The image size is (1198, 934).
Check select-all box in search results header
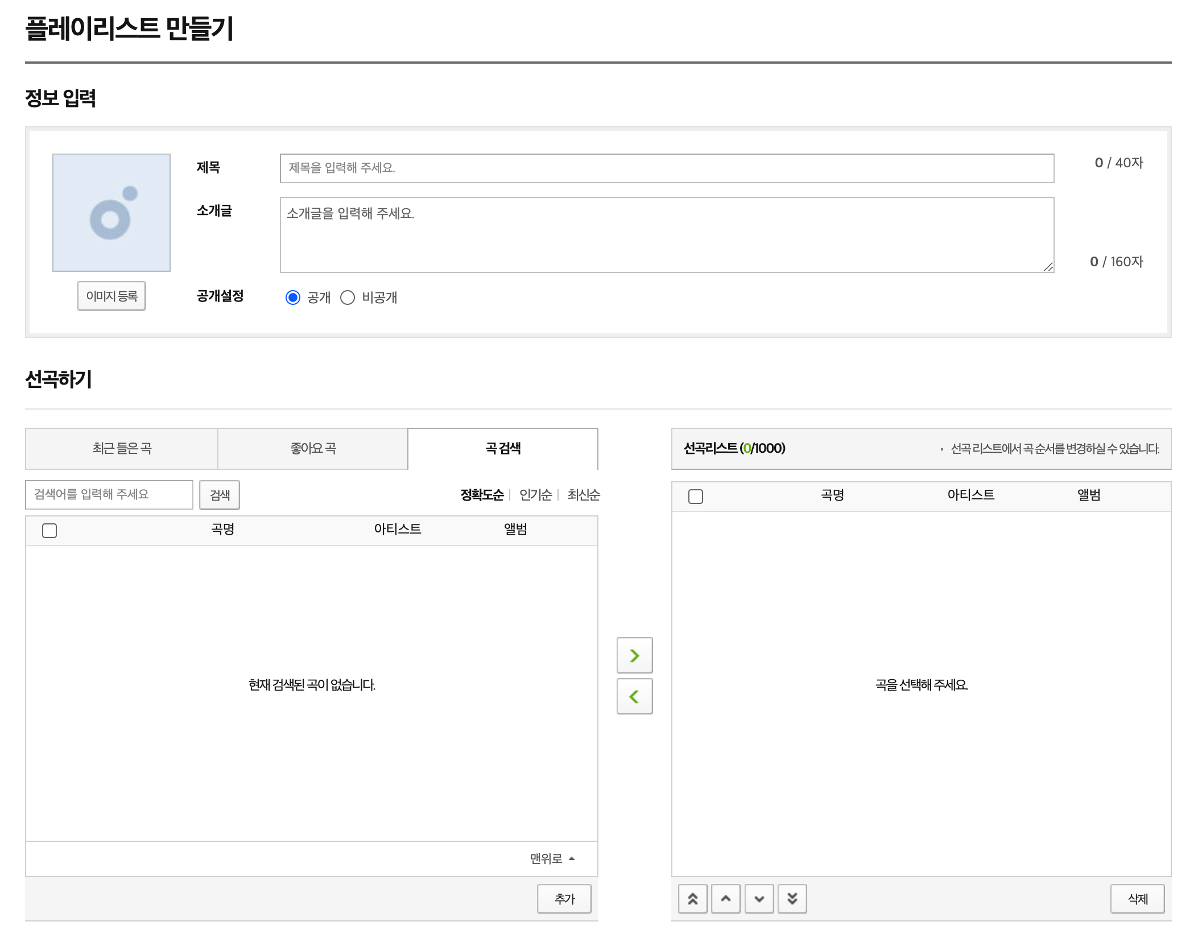point(49,531)
